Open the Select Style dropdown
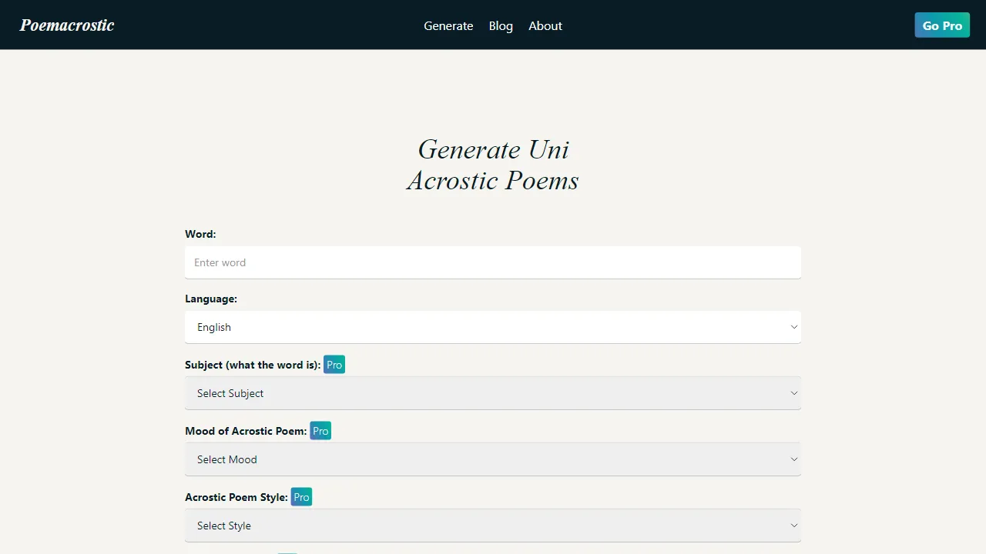 493,526
